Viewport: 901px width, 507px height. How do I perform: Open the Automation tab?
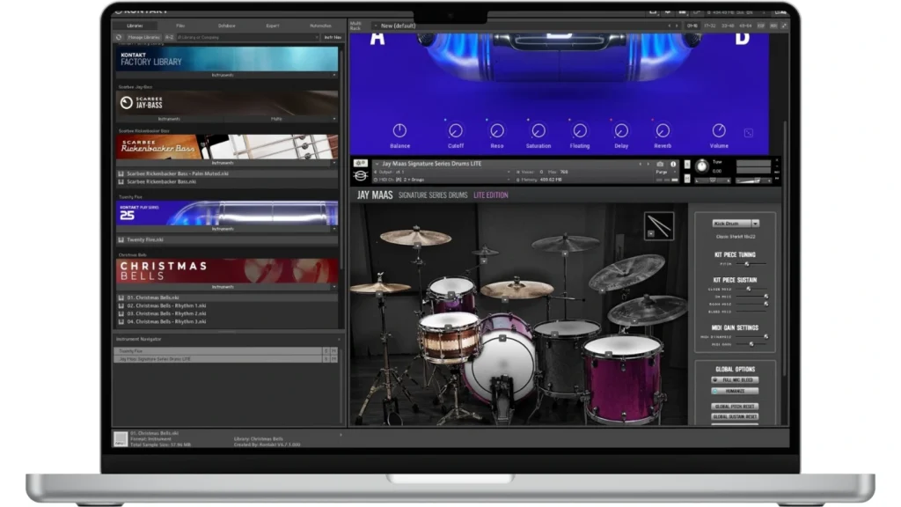(319, 26)
